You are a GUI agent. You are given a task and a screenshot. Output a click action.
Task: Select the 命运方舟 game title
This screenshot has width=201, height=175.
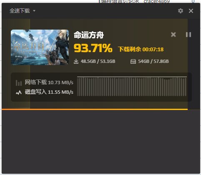tap(89, 35)
